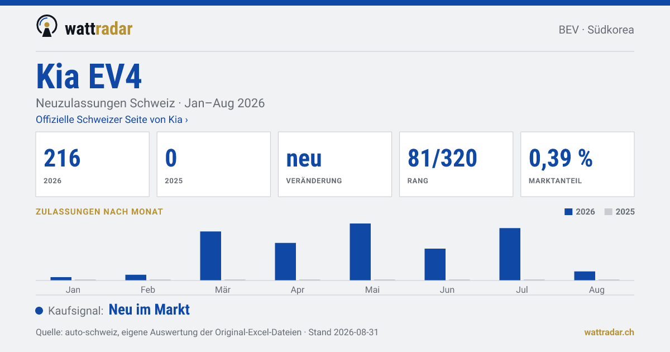
Task: Click the blue 2026 legend swatch
Action: click(569, 212)
